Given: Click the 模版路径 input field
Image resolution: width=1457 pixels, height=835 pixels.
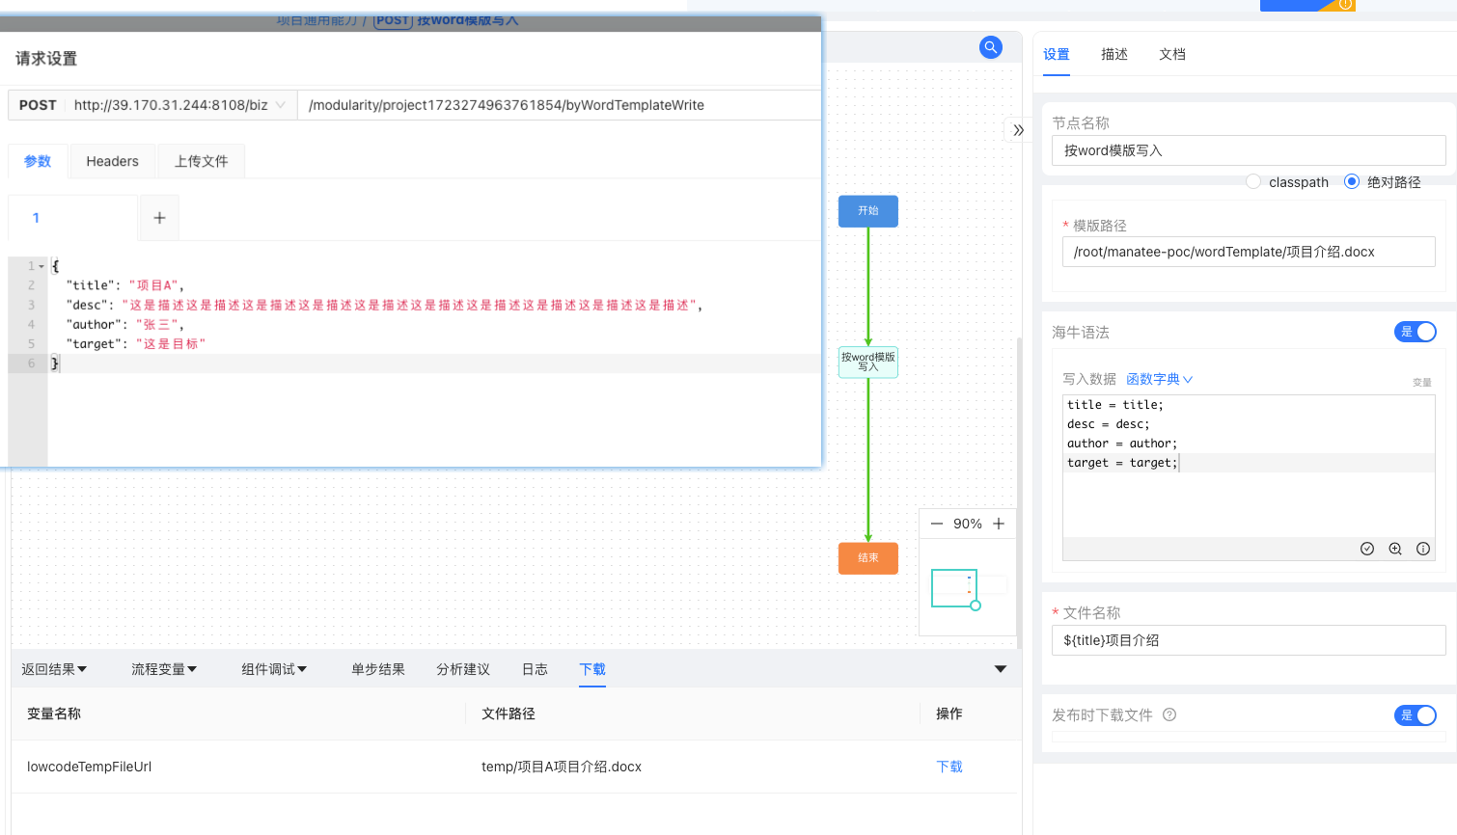Looking at the screenshot, I should [x=1249, y=252].
